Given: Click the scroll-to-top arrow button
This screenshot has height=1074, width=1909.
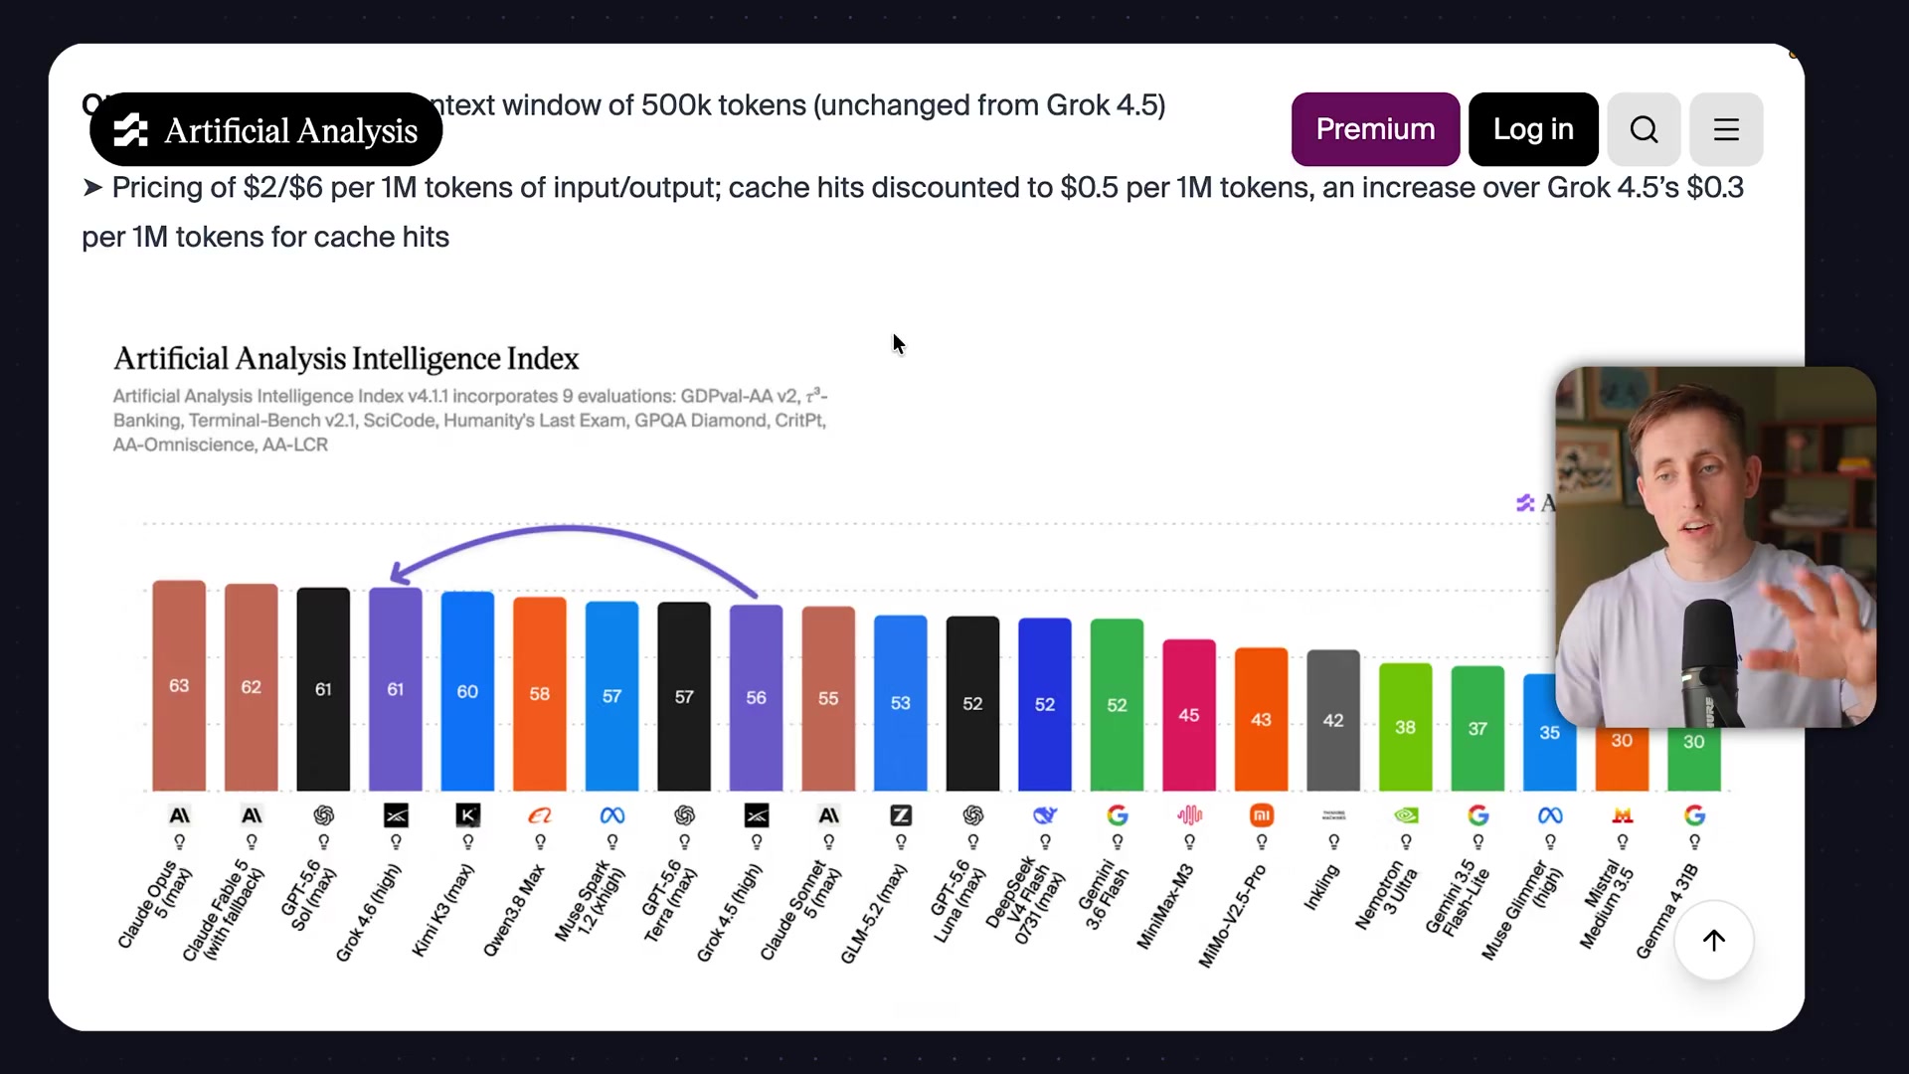Looking at the screenshot, I should click(x=1714, y=941).
